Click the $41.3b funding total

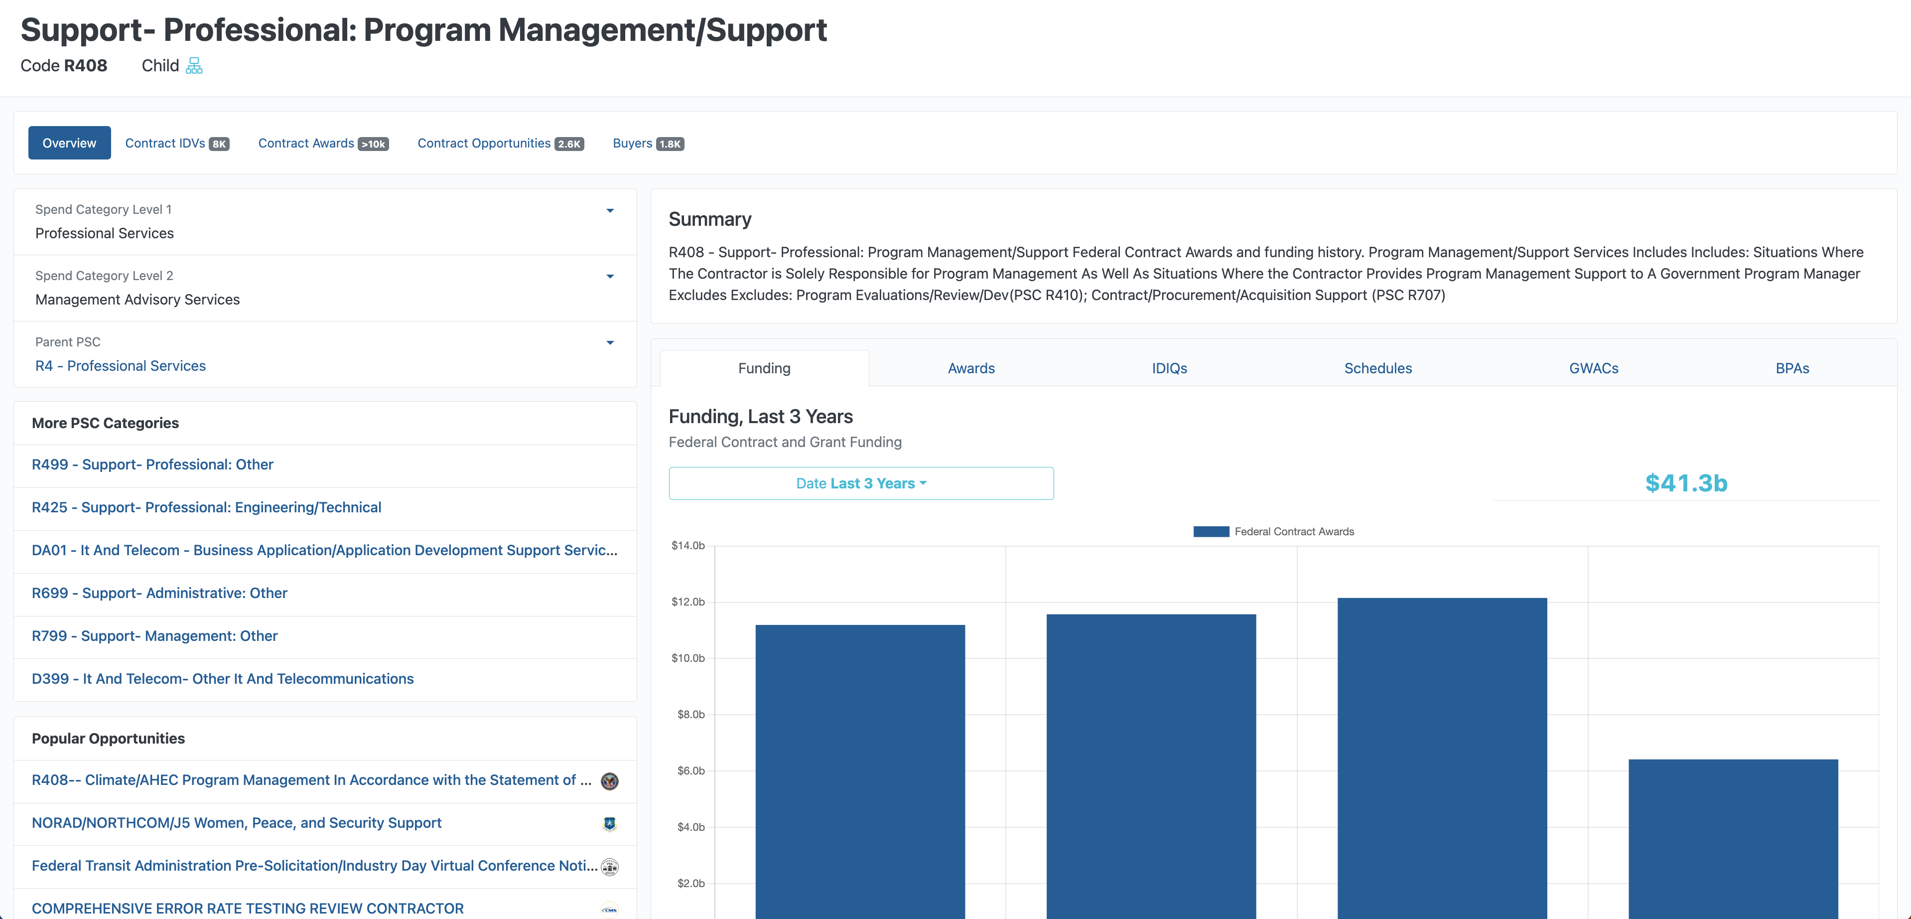pyautogui.click(x=1685, y=483)
